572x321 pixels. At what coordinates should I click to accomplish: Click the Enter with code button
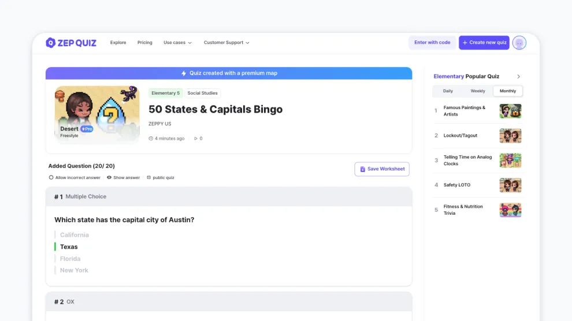(432, 43)
